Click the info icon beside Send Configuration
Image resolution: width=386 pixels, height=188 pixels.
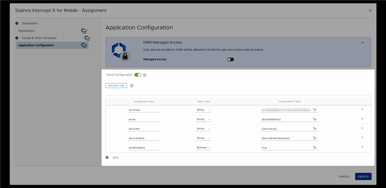coord(145,75)
